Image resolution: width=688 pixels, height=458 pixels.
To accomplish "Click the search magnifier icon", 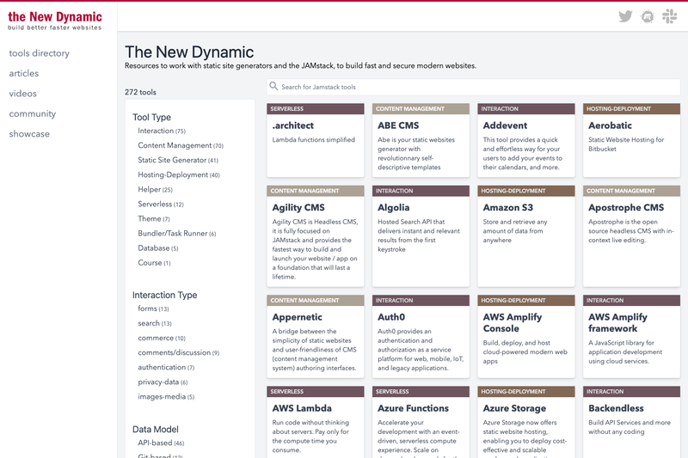I will click(273, 86).
